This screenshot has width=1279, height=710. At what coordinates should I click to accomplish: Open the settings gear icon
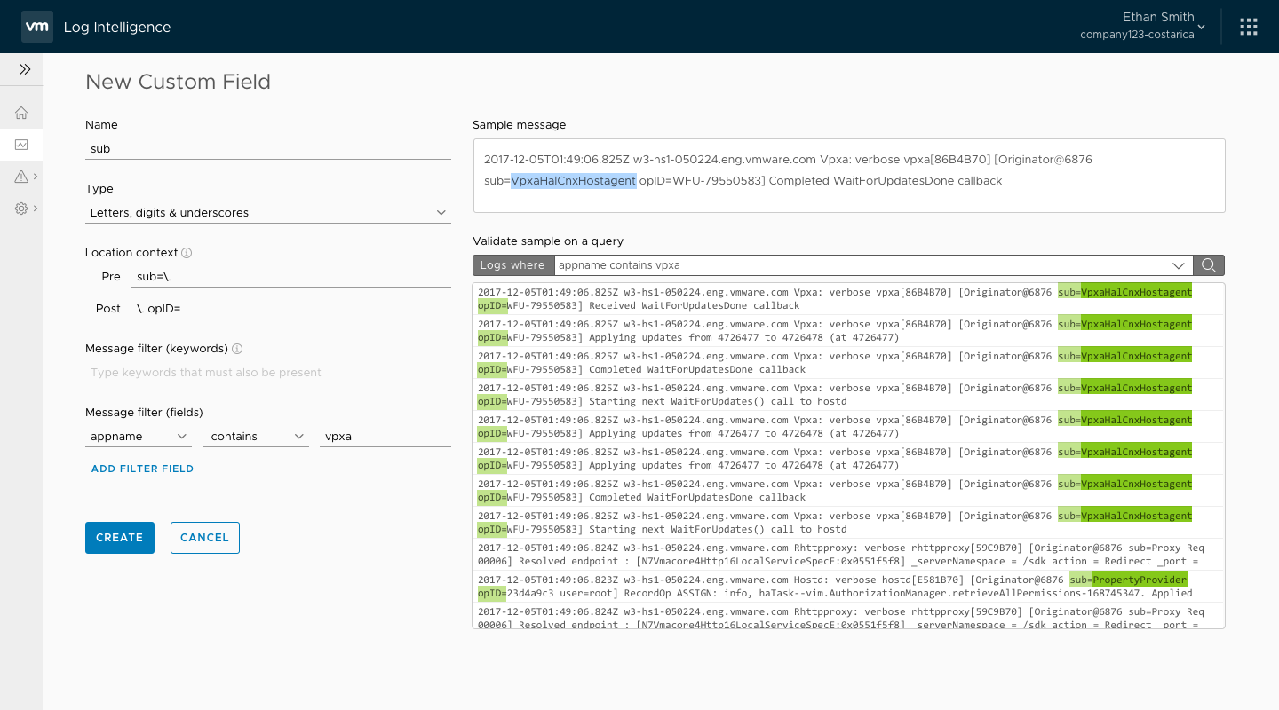coord(21,209)
